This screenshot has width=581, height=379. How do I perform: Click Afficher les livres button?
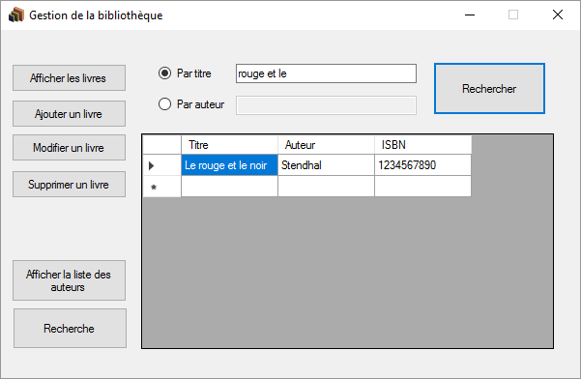(x=69, y=77)
